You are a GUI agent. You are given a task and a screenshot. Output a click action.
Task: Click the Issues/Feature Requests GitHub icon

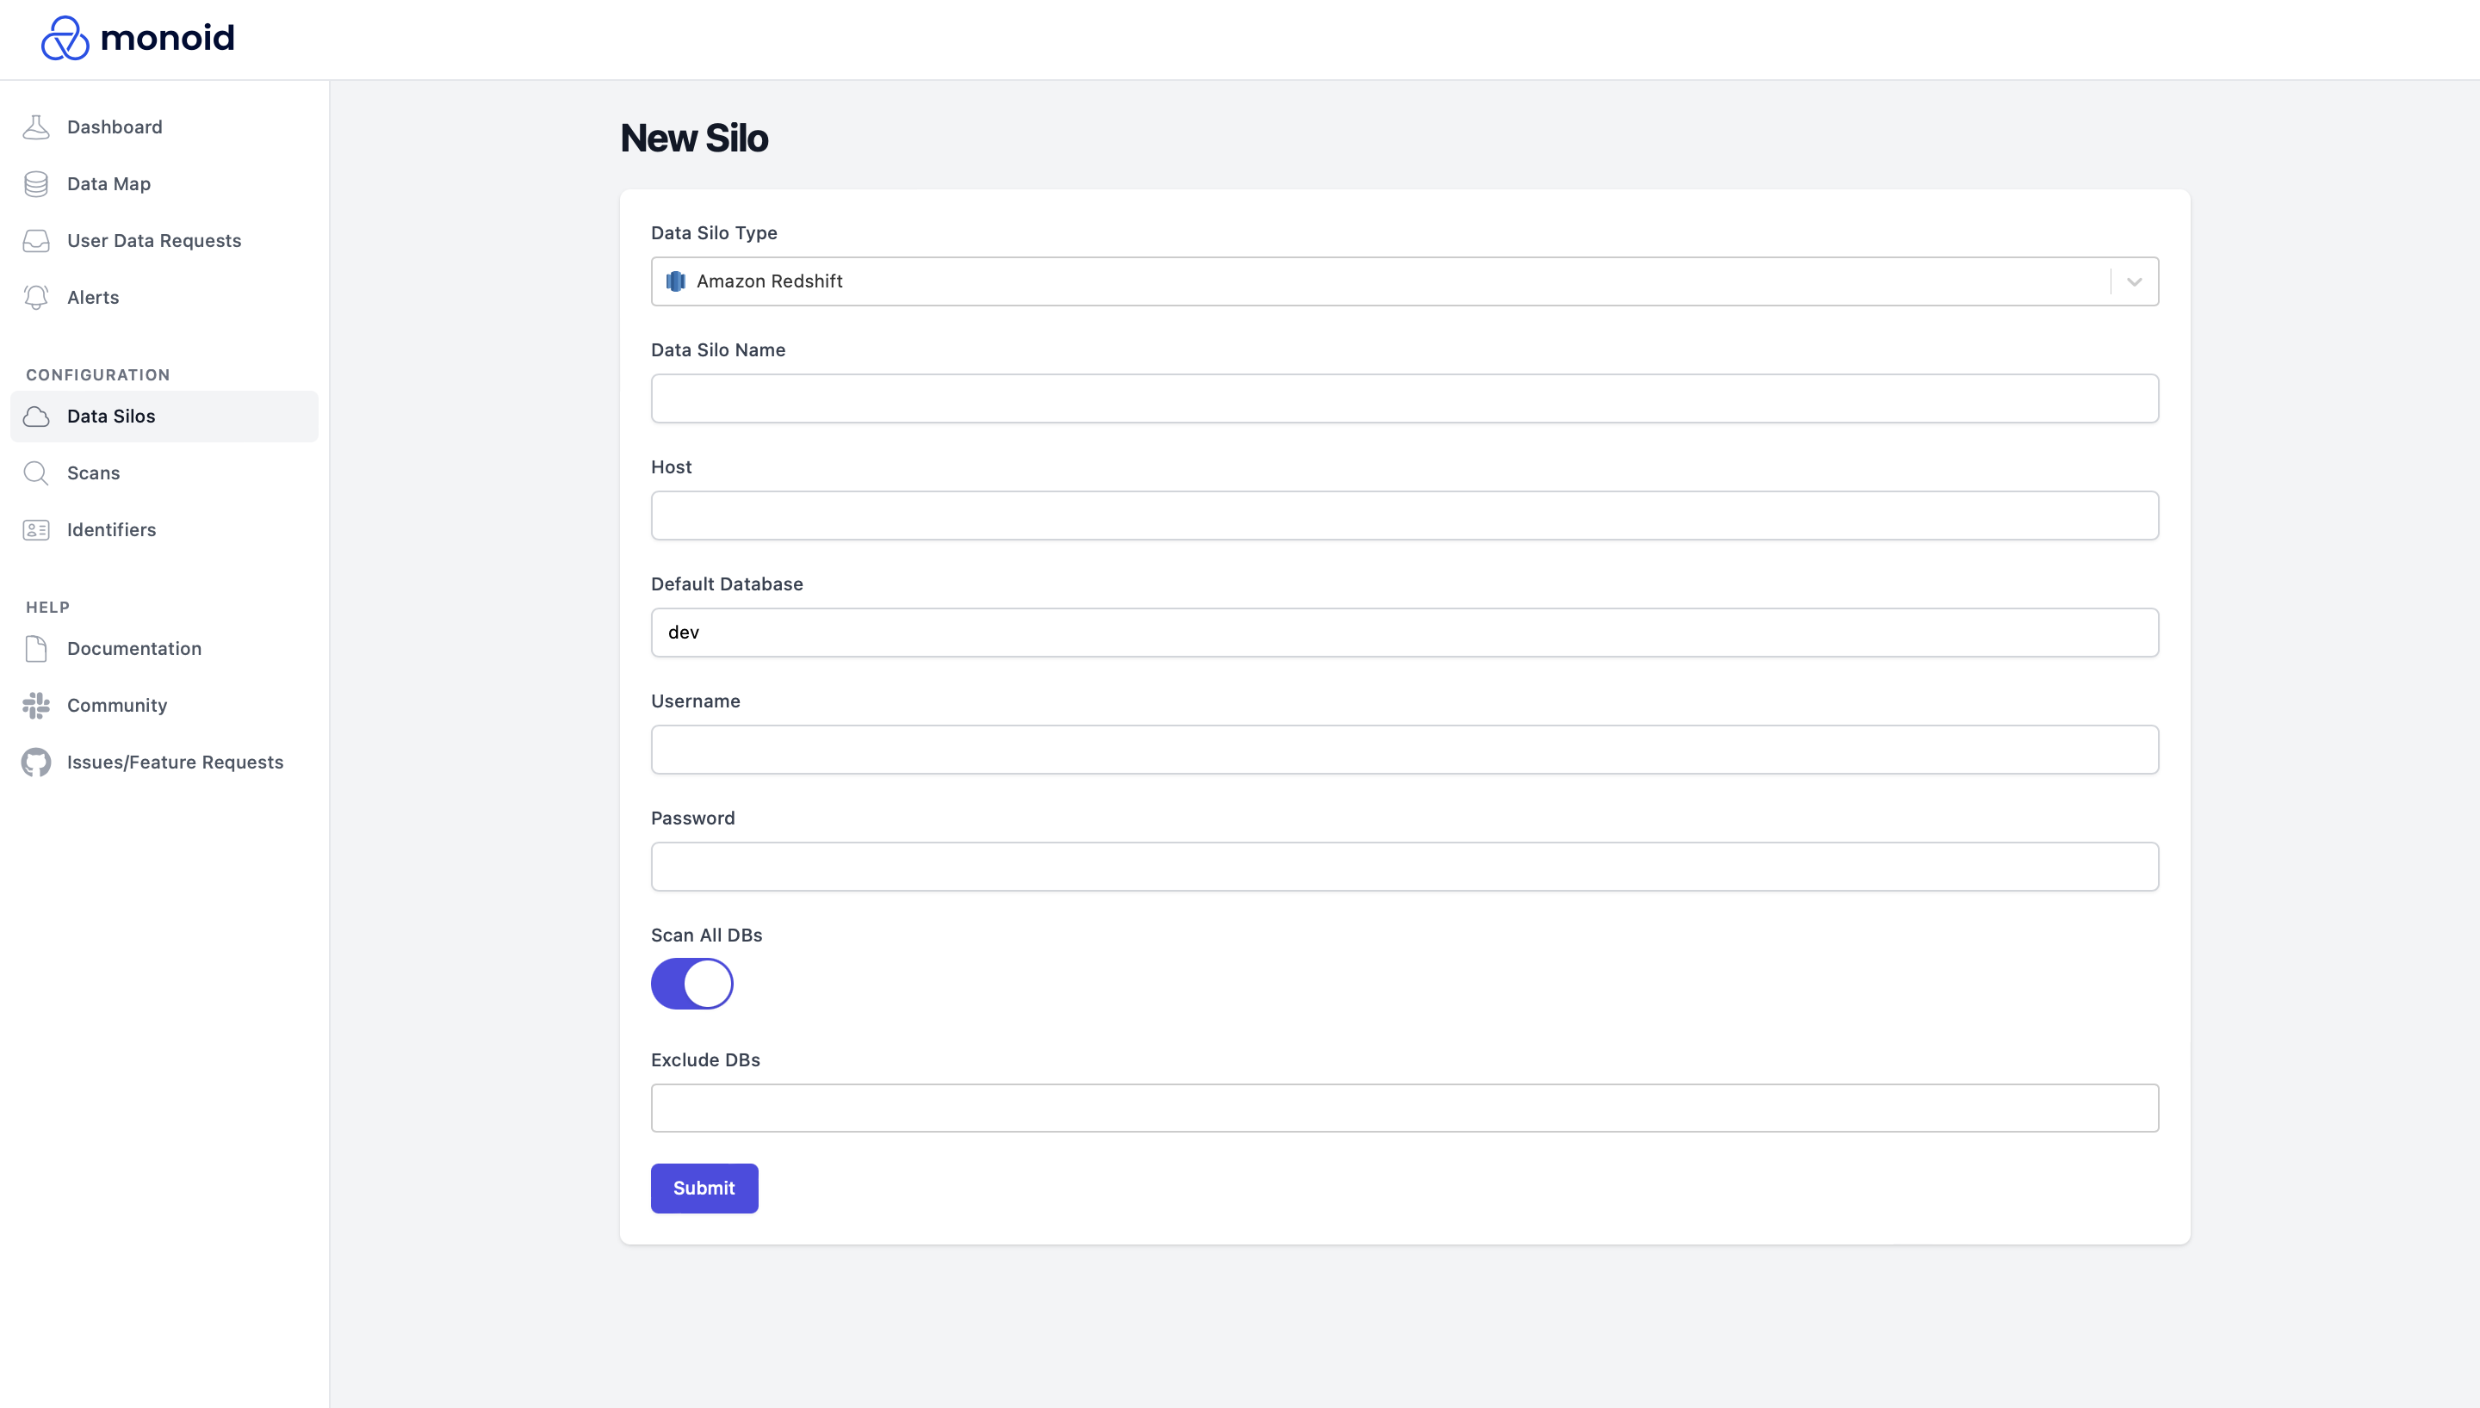pyautogui.click(x=36, y=761)
